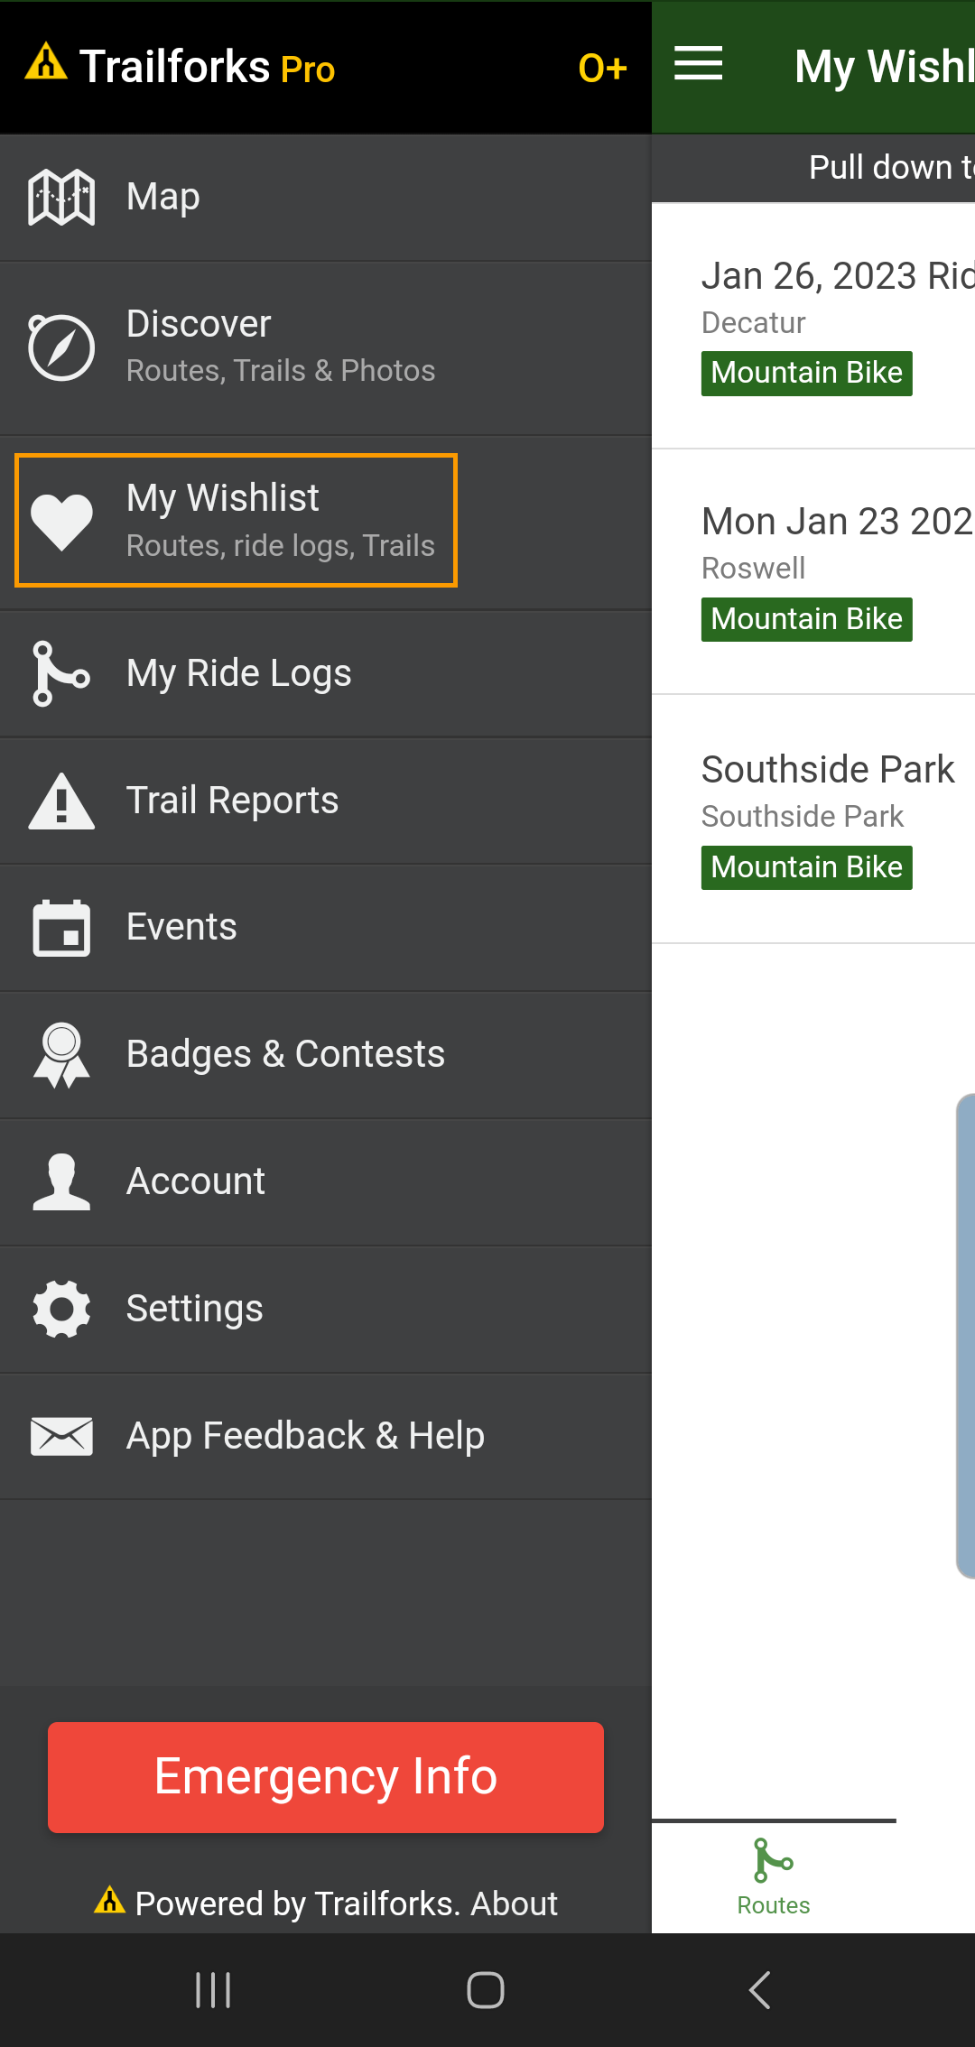Tap the App Feedback envelope icon
This screenshot has width=975, height=2047.
pyautogui.click(x=61, y=1436)
